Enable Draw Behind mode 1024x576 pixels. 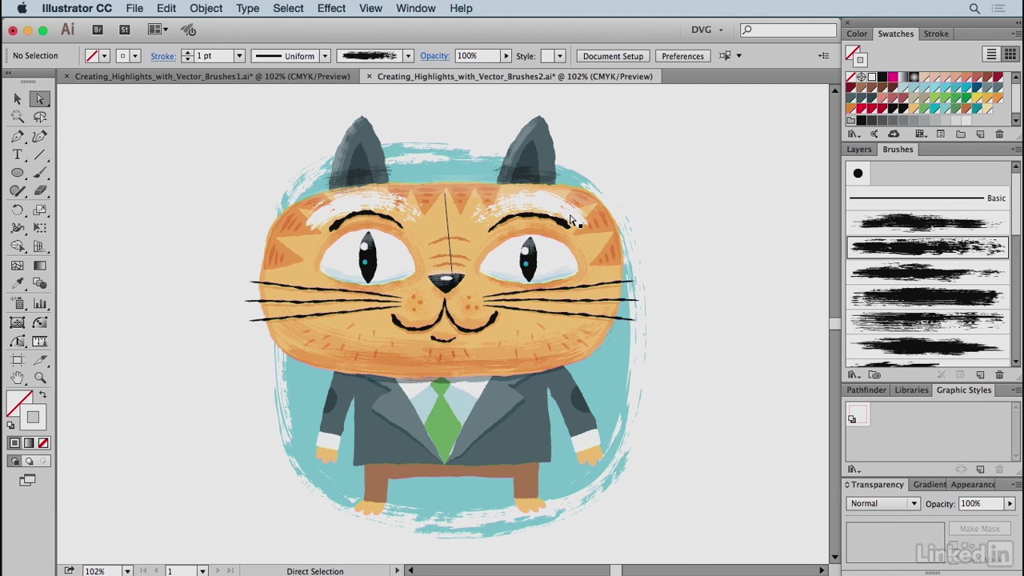29,461
